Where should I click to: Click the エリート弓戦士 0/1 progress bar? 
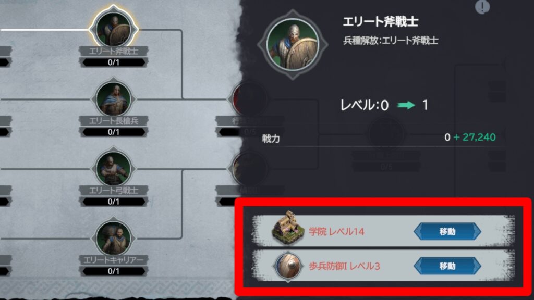pos(113,202)
